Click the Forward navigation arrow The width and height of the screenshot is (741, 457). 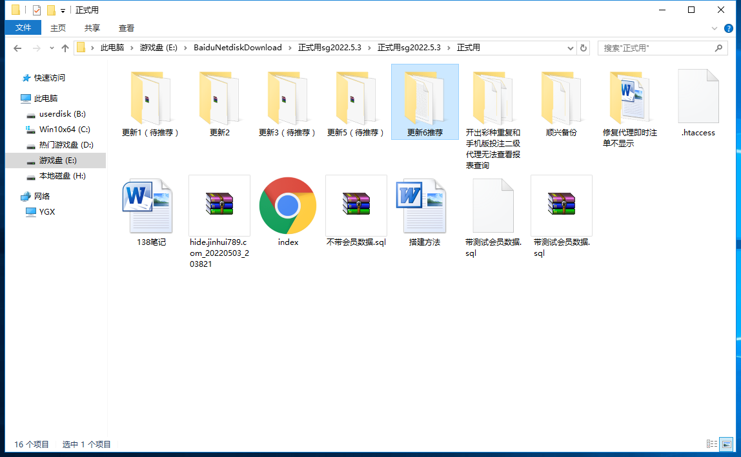(x=36, y=48)
